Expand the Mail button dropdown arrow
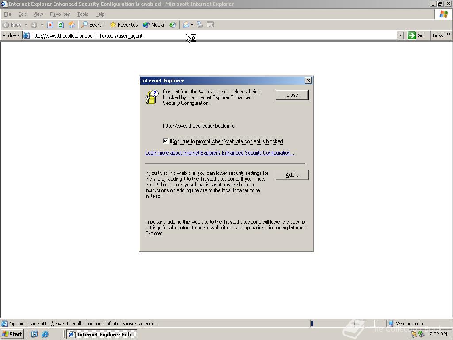Image resolution: width=453 pixels, height=340 pixels. [x=192, y=25]
